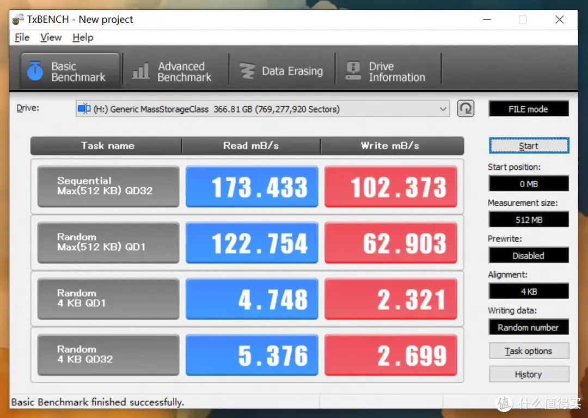
Task: Click the read result 4.748
Action: [252, 299]
